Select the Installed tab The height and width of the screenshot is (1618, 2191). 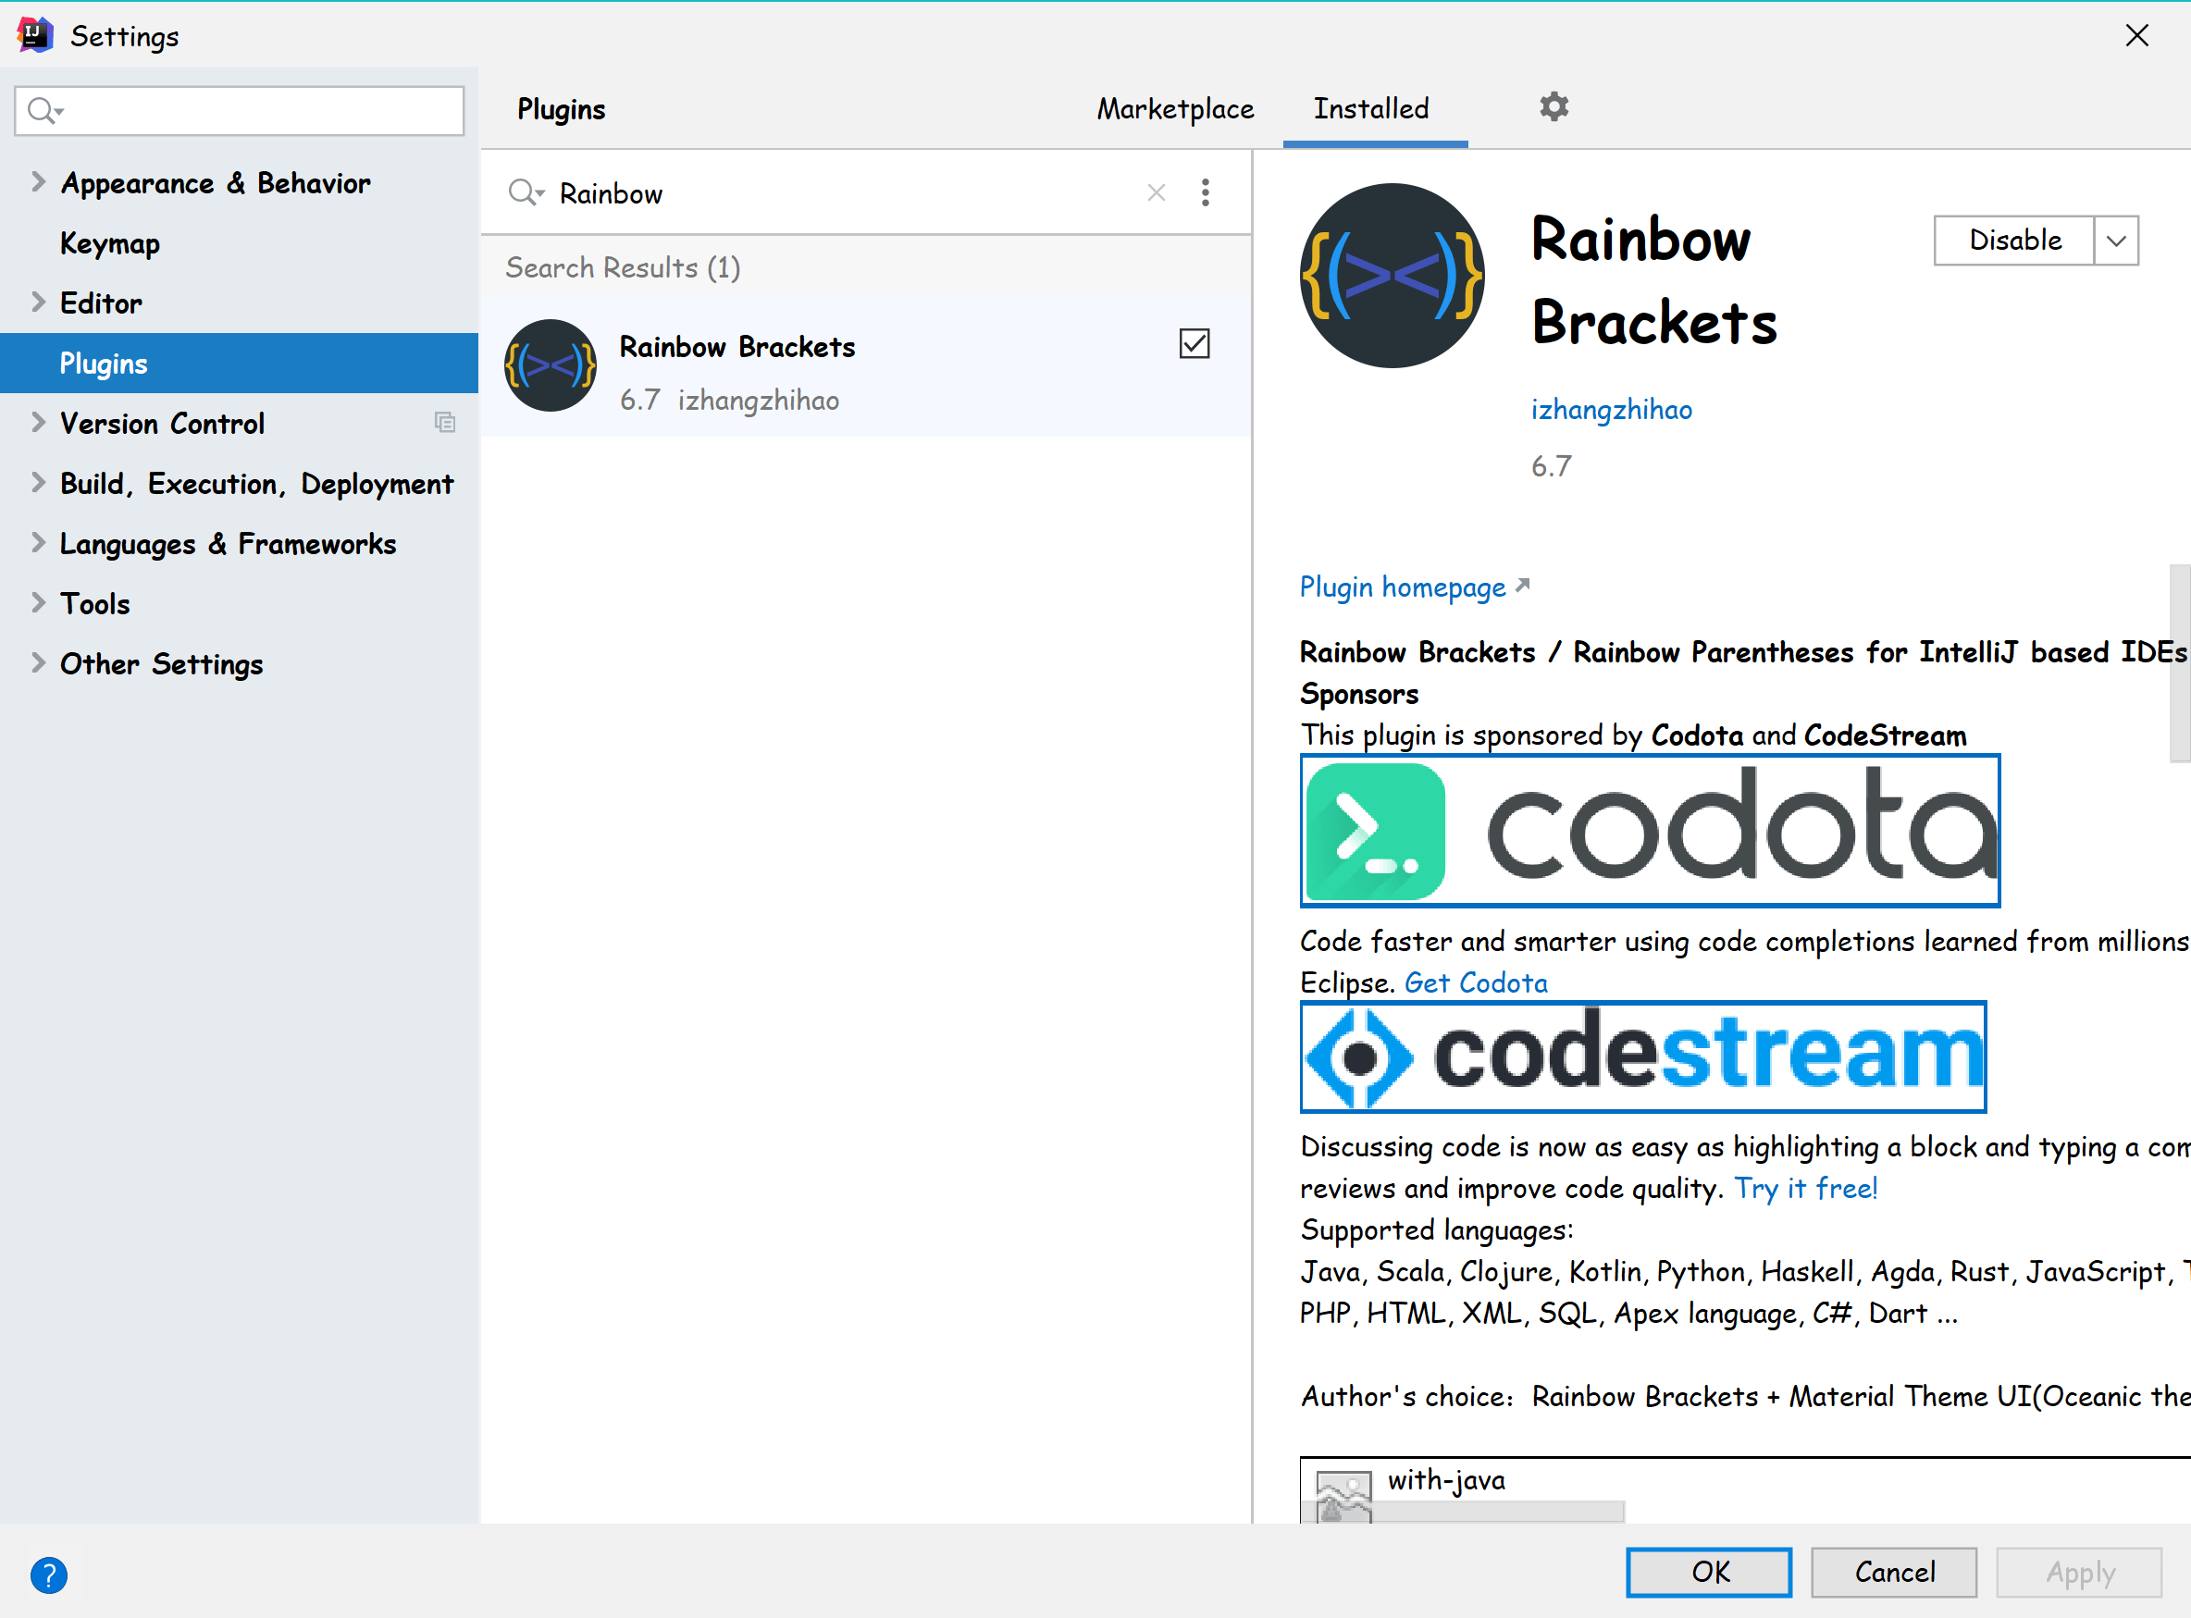click(x=1370, y=109)
